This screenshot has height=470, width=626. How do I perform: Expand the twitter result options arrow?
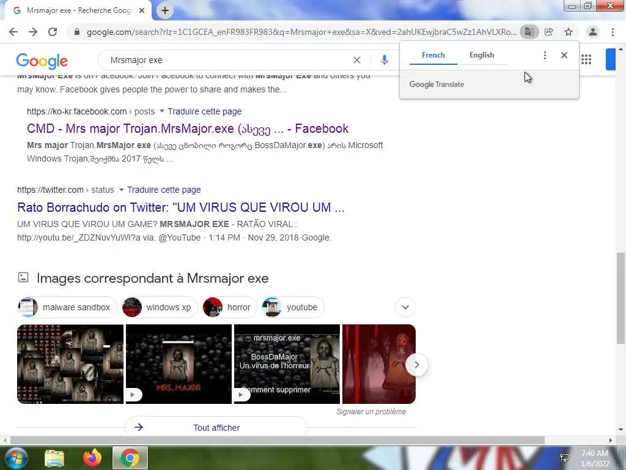tap(122, 190)
